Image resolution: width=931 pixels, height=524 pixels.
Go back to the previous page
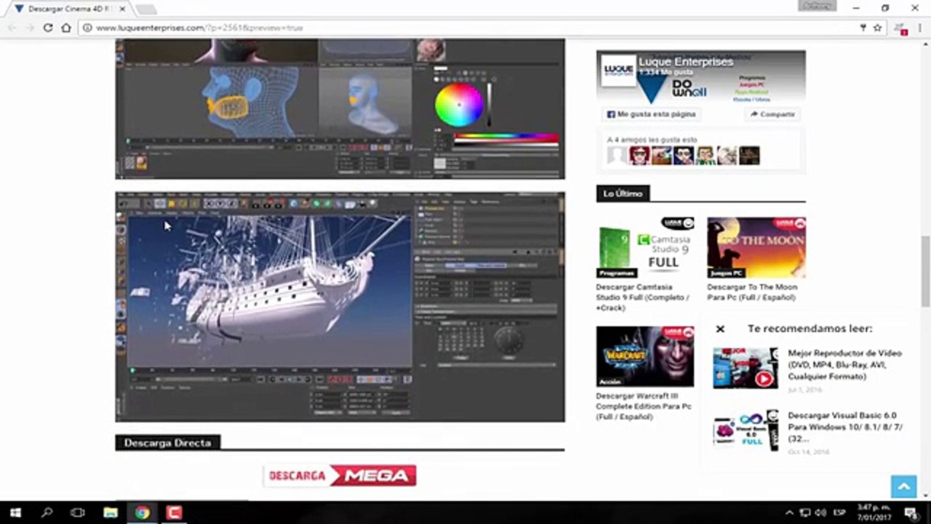[x=13, y=28]
